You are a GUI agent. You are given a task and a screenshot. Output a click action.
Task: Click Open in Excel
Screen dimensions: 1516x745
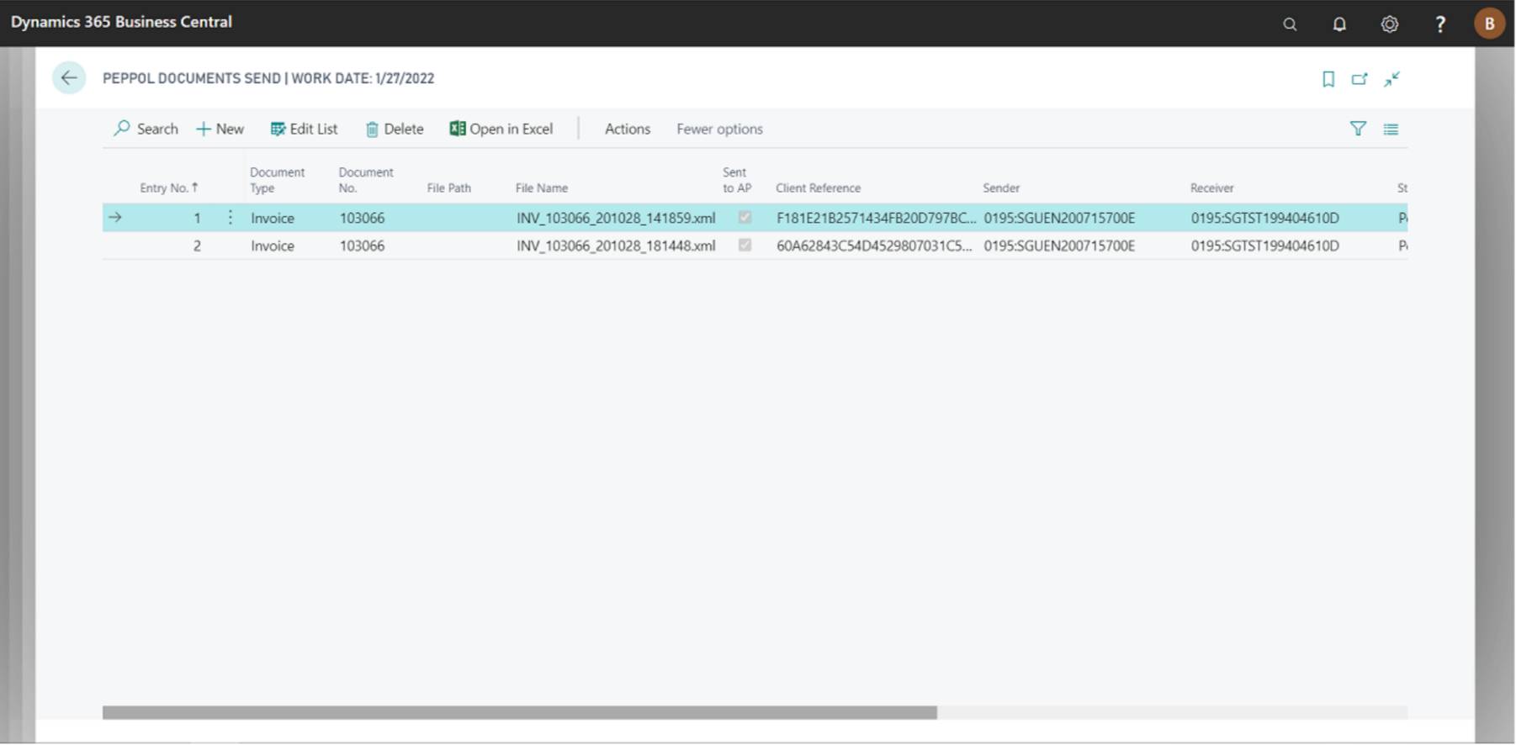point(501,129)
